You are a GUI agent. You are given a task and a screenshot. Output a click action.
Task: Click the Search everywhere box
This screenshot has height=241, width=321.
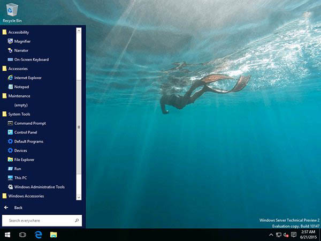[x=42, y=221]
